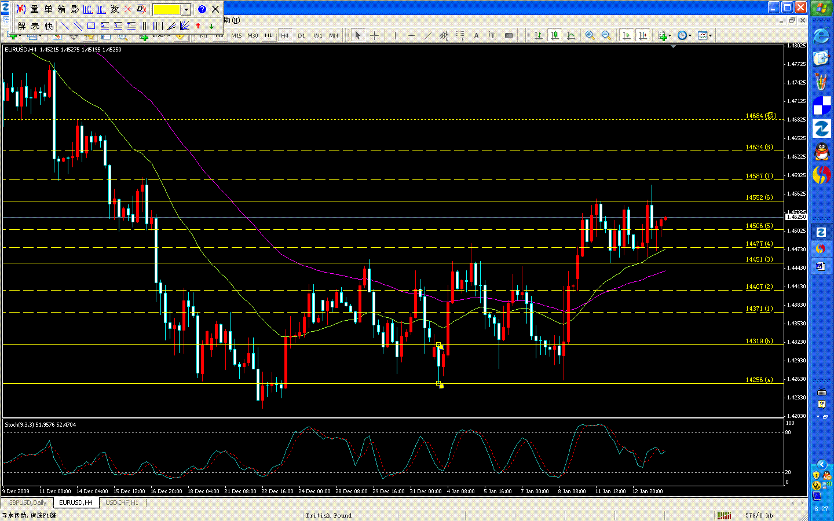Switch to candlestick chart display
Viewport: 834px width, 521px height.
click(x=555, y=36)
